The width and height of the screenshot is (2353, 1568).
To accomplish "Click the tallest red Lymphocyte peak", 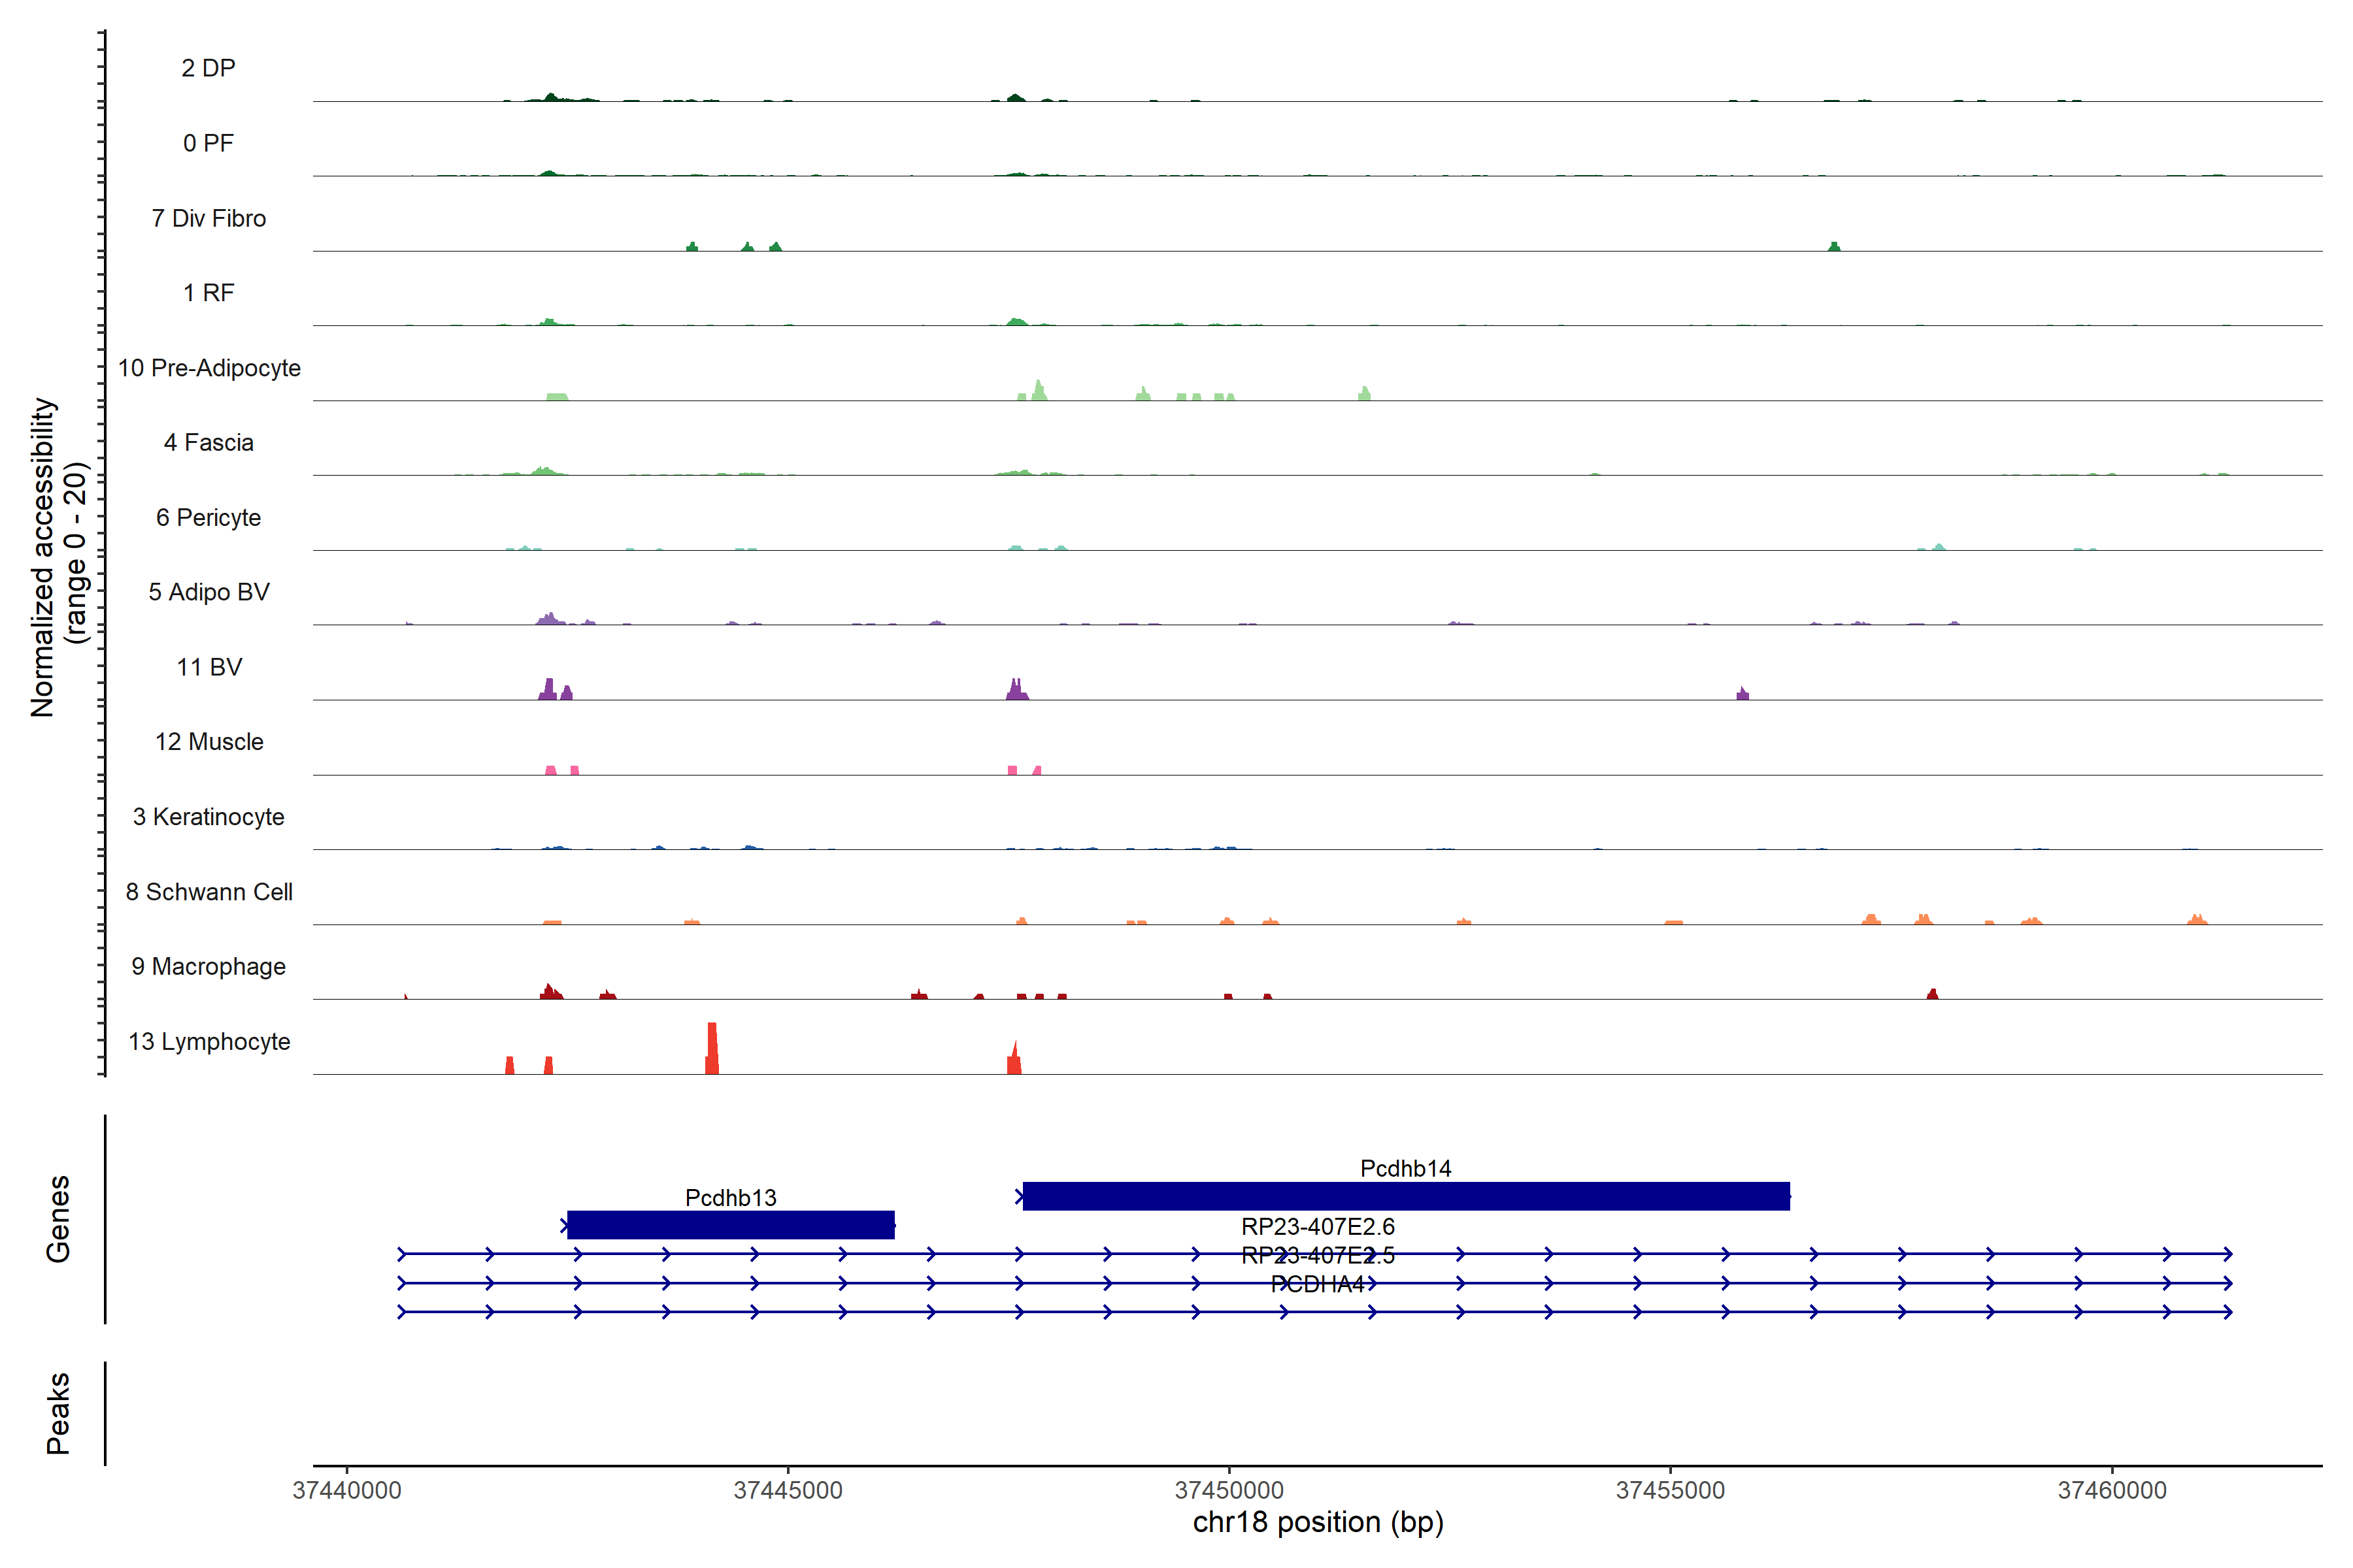I will [x=711, y=1048].
